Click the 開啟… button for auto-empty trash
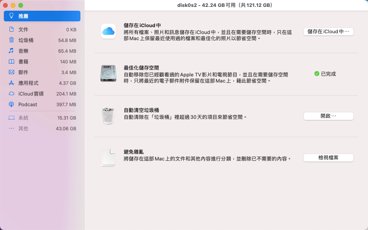This screenshot has width=368, height=230. 328,116
